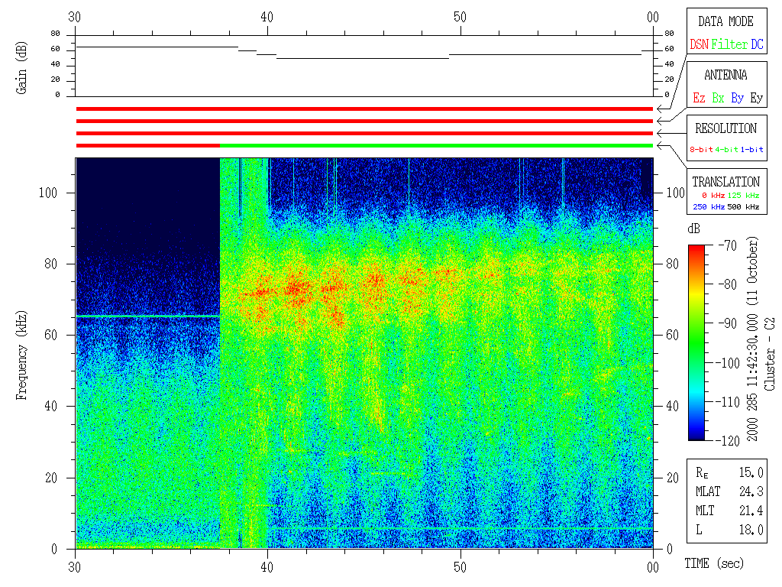Click the dark blue bottom of the color bar

click(697, 436)
